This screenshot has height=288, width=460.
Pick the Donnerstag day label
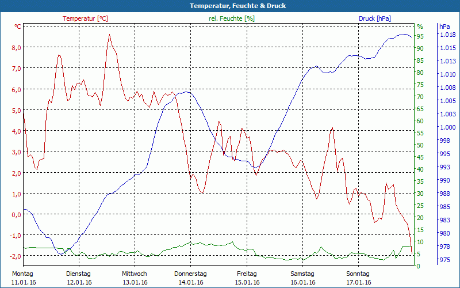tap(190, 274)
